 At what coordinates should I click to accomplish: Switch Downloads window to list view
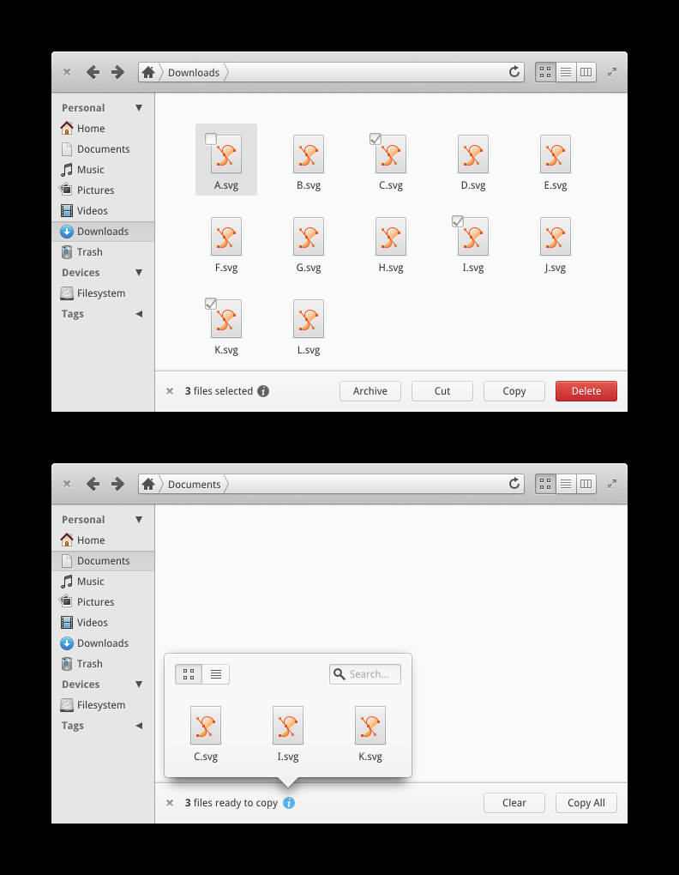tap(565, 72)
